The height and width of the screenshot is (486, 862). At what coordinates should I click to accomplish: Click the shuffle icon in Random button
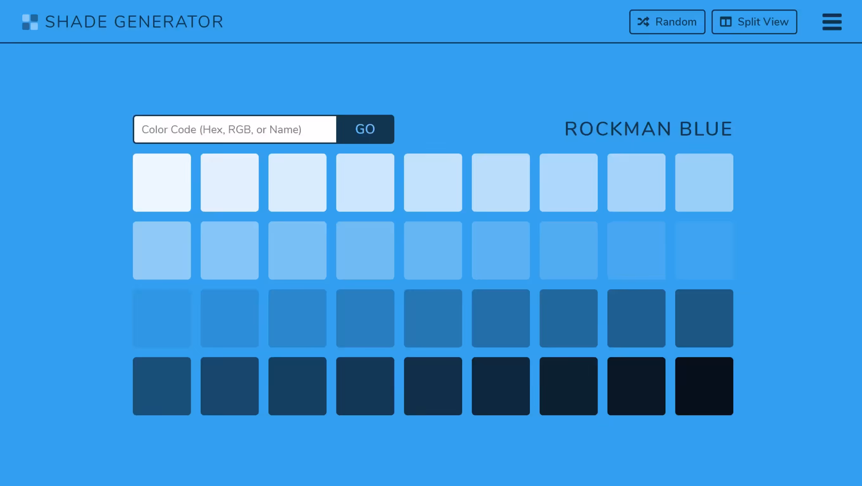coord(643,22)
